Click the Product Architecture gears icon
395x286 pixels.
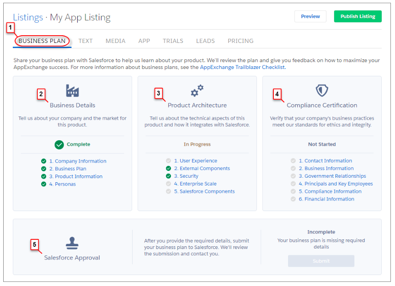click(197, 90)
